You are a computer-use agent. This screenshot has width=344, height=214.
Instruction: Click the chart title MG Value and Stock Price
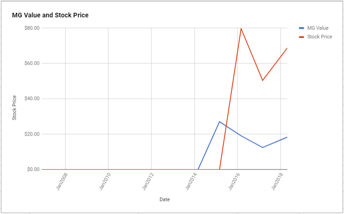pos(50,15)
